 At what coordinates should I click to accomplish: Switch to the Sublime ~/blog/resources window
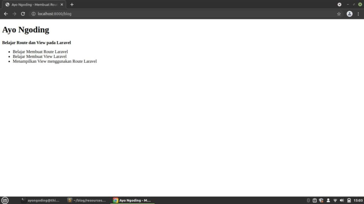pos(86,200)
